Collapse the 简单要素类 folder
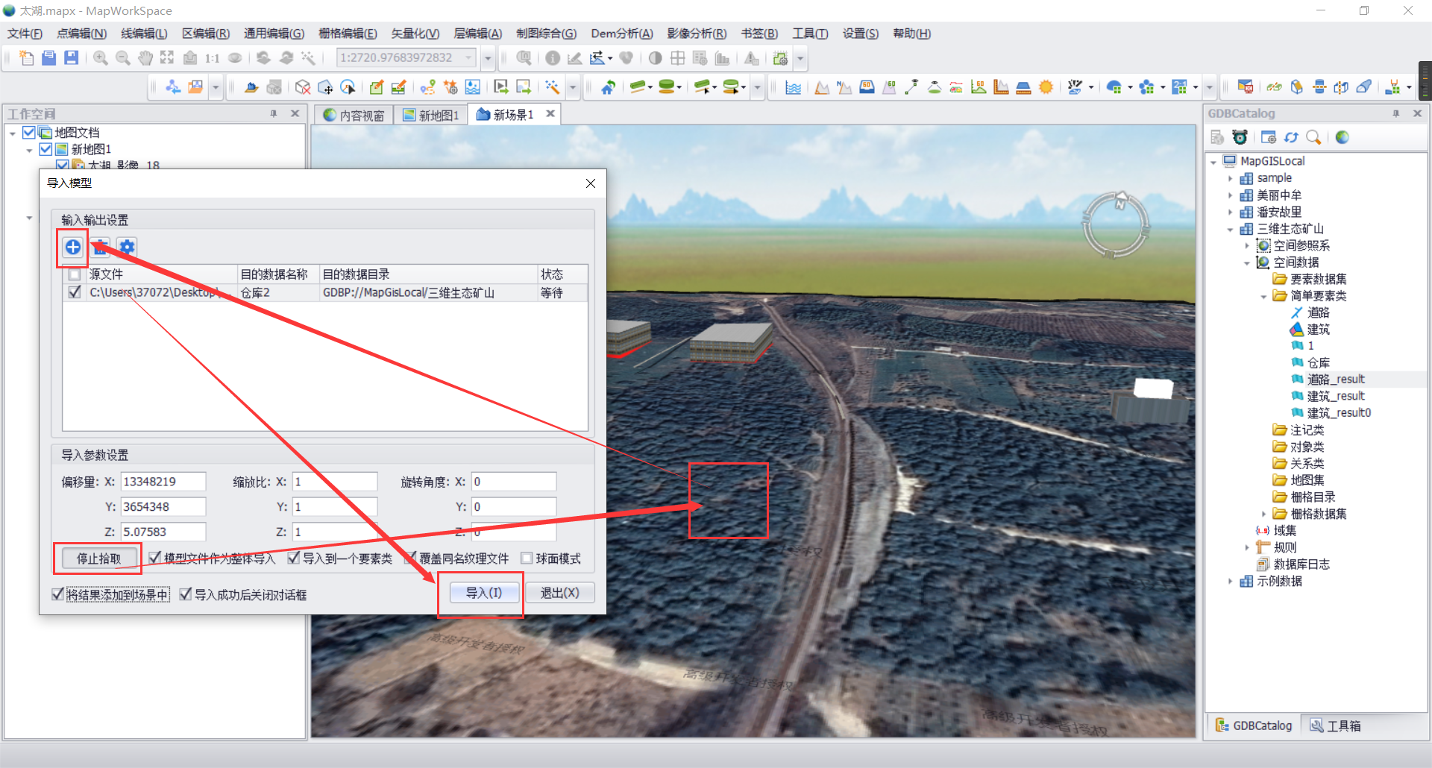Screen dimensions: 1432x768 [x=1263, y=297]
